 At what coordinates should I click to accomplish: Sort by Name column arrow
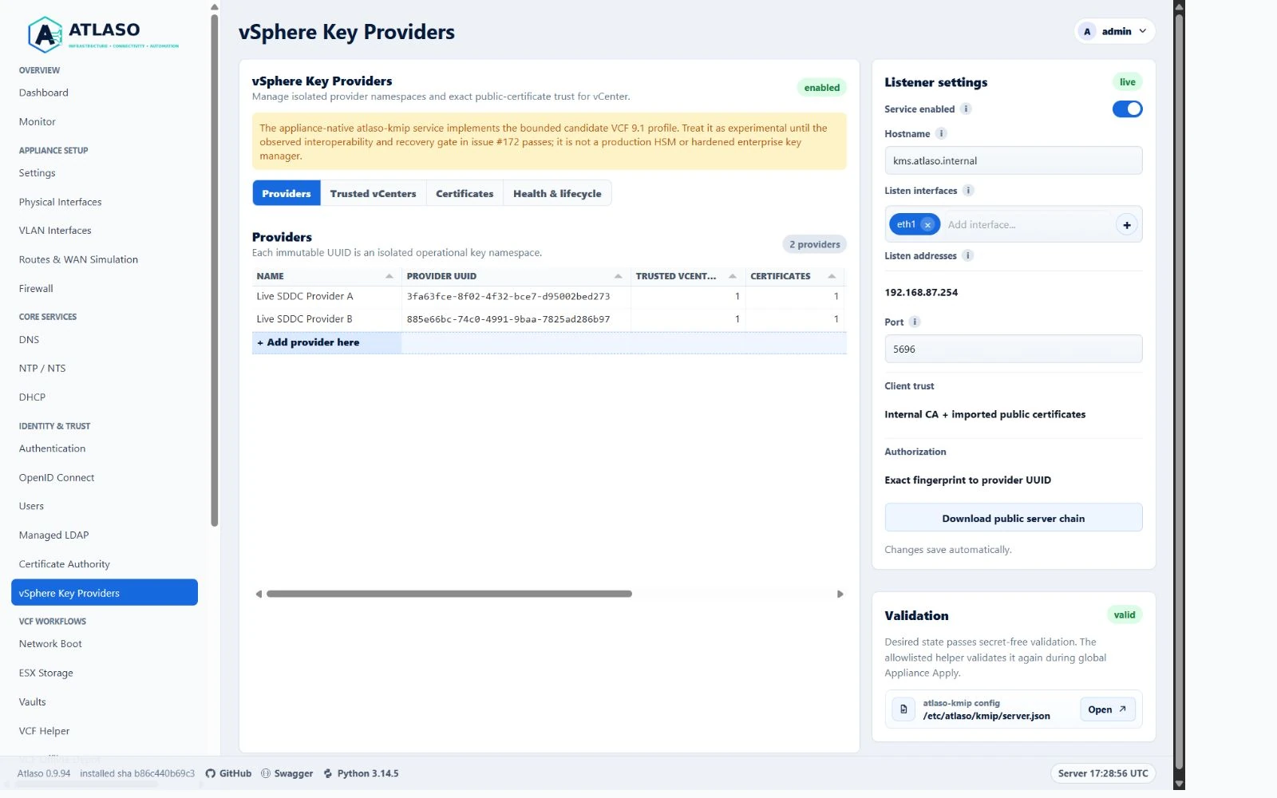[389, 276]
